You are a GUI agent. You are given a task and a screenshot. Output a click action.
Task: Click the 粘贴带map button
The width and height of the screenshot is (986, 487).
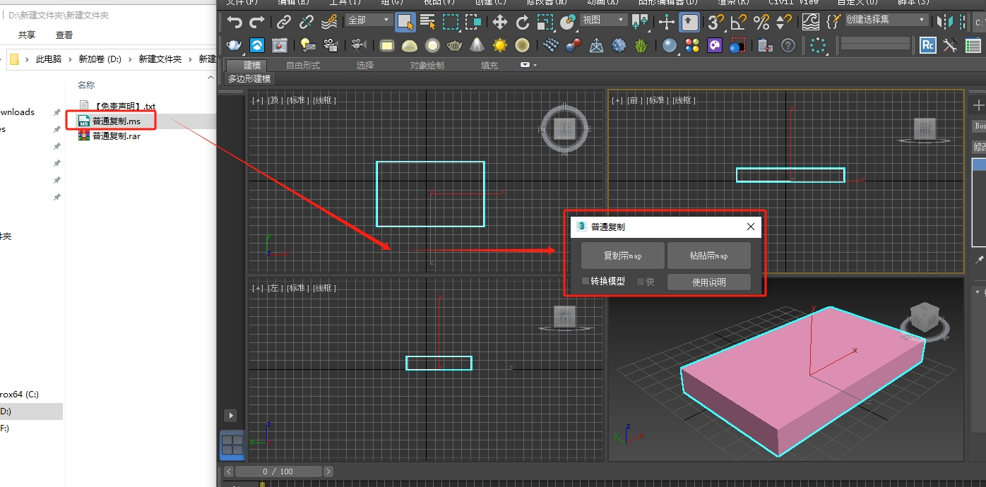click(708, 255)
